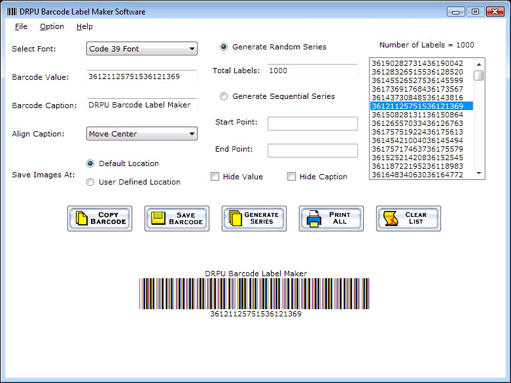Viewport: 511px width, 383px height.
Task: Click the barcode app icon in title bar
Action: pos(12,12)
